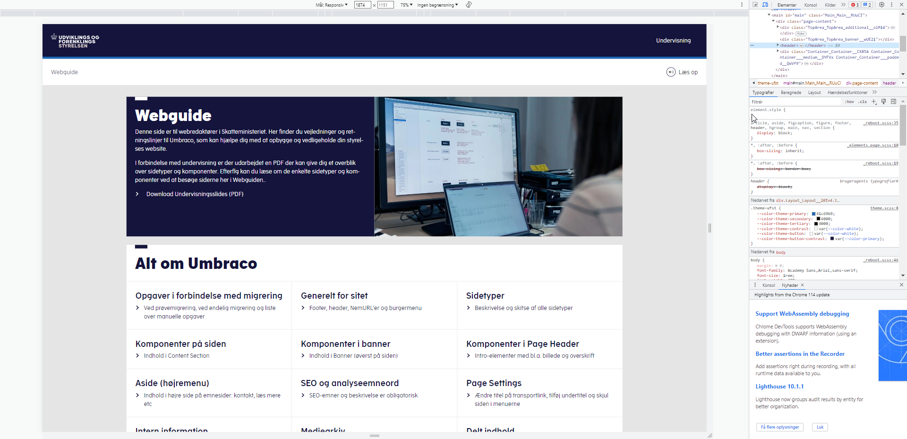Switch to the Konsol tab in top bar
907x439 pixels.
(811, 5)
